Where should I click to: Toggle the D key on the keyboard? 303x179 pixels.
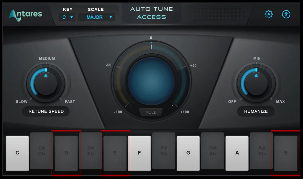click(x=66, y=153)
